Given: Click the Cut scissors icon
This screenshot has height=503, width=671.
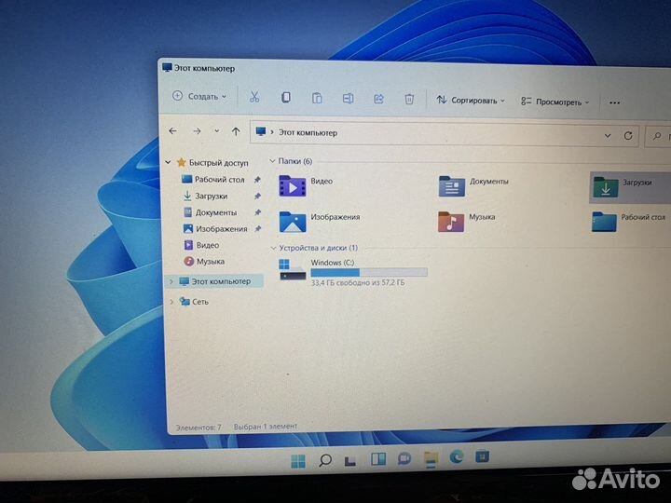Looking at the screenshot, I should point(253,97).
